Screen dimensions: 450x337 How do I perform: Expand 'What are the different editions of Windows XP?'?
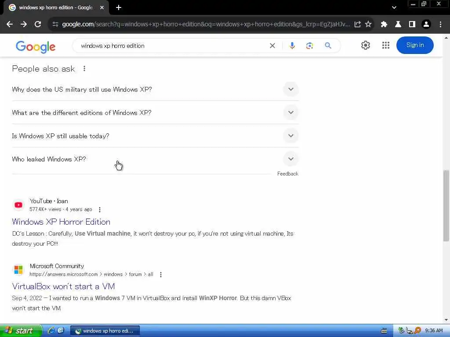(x=155, y=113)
